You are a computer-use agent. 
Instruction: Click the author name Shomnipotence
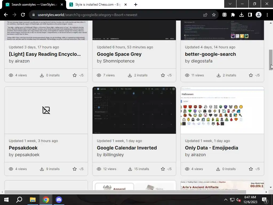tap(119, 61)
